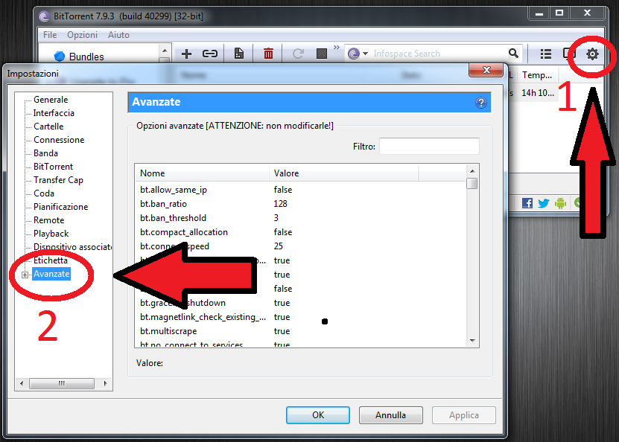Select Coda in settings tree
The height and width of the screenshot is (442, 619).
pyautogui.click(x=43, y=193)
